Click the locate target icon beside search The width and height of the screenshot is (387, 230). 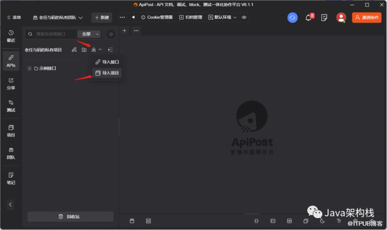coord(111,34)
